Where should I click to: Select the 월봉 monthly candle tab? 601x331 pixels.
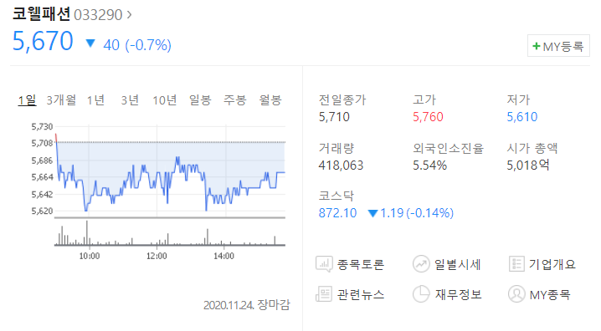[x=270, y=100]
